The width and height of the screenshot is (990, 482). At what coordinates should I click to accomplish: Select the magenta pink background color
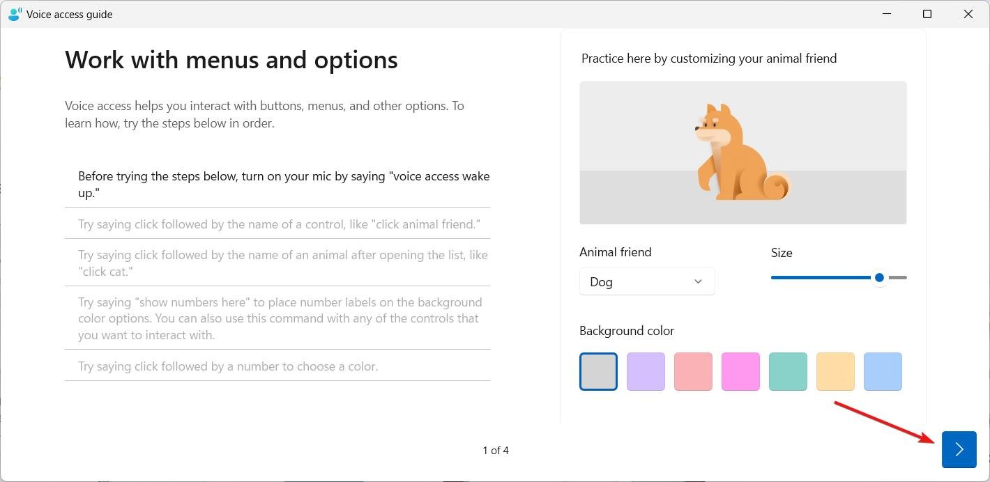point(740,371)
